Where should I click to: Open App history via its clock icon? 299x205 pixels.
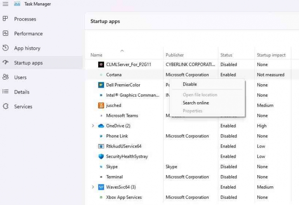(x=5, y=48)
